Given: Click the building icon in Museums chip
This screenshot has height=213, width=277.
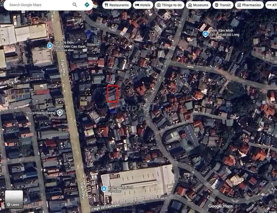Looking at the screenshot, I should pos(190,5).
